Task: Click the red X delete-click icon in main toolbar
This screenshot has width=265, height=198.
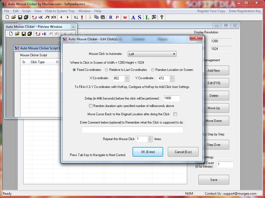Action: coord(53,17)
